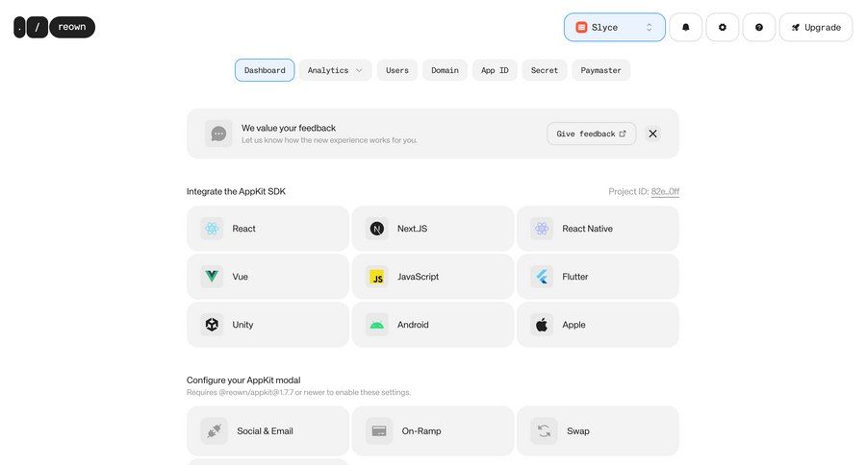Switch to the Users tab

click(397, 70)
